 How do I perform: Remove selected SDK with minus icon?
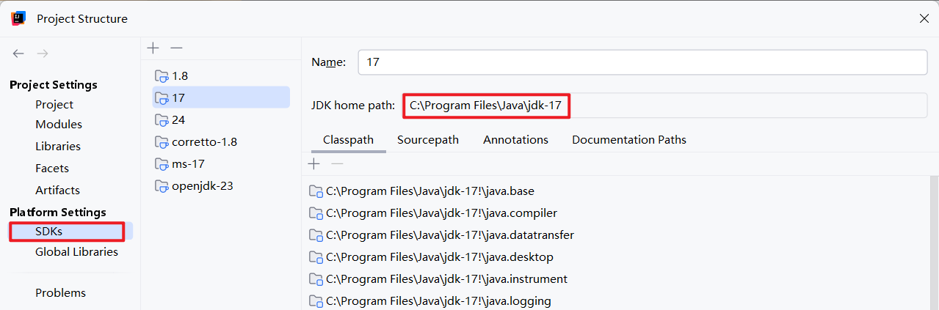[176, 48]
